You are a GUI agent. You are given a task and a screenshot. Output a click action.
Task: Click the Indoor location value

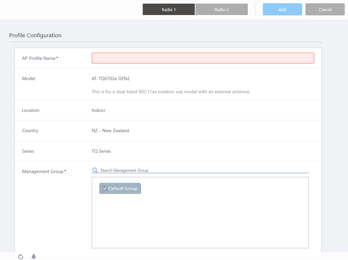99,110
